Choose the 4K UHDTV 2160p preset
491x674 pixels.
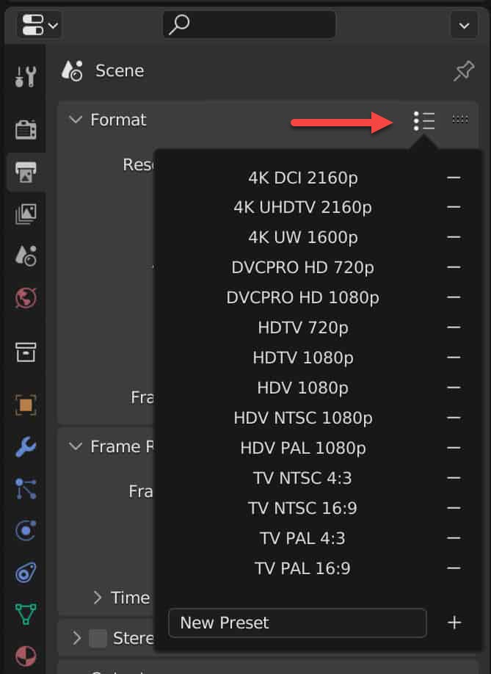coord(302,207)
